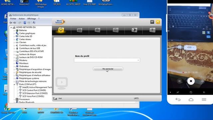Screen dimensions: 213x120
Task: Expand the Cartes réseau category
Action: pos(14,39)
